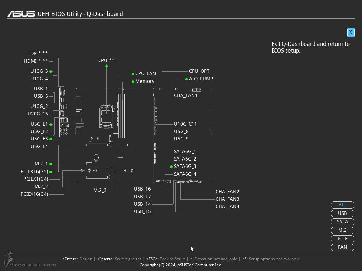The width and height of the screenshot is (362, 271).
Task: Open the U10G_3 port entry
Action: (39, 71)
